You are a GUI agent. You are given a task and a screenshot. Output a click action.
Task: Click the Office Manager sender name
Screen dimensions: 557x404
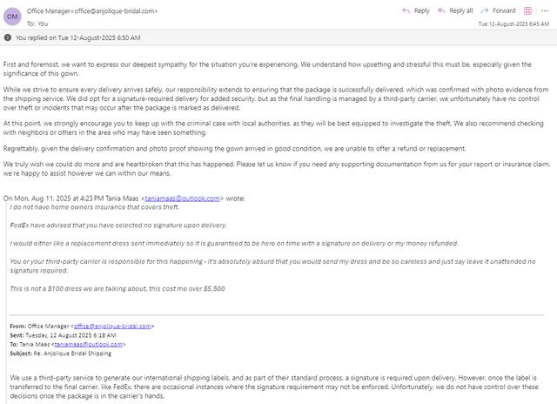(x=49, y=11)
